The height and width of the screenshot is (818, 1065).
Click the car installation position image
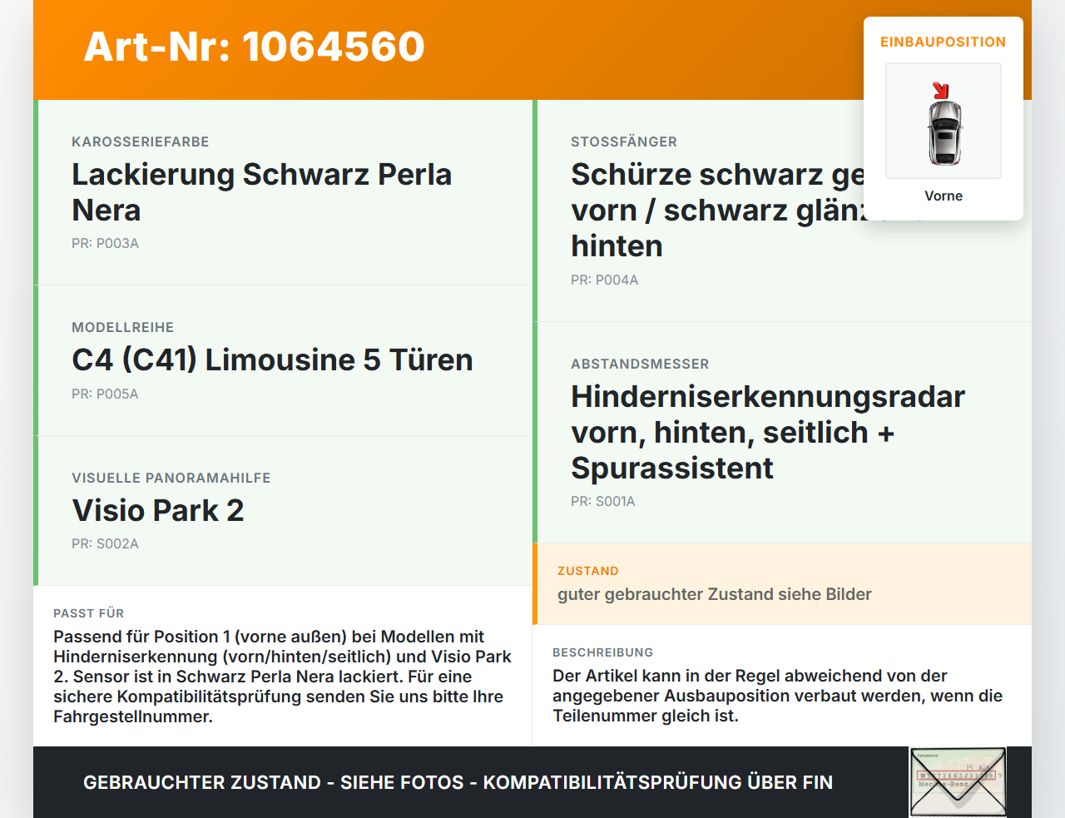944,121
